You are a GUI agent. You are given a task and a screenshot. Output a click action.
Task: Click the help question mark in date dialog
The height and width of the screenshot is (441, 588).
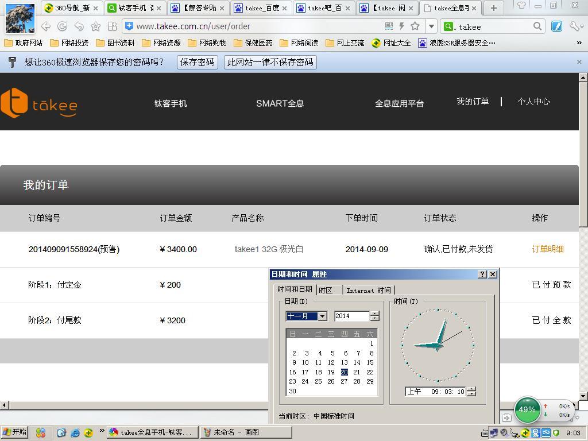[483, 274]
